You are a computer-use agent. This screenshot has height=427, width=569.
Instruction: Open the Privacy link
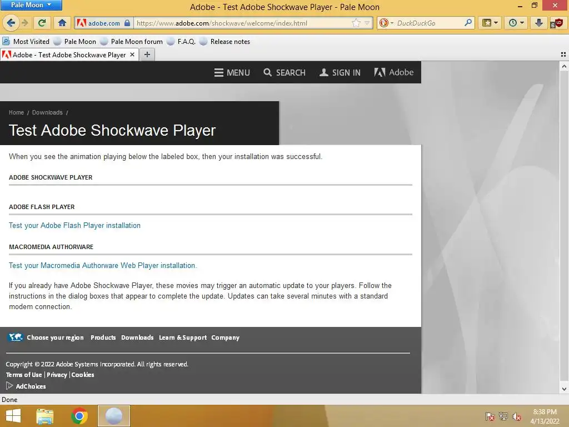pos(57,375)
